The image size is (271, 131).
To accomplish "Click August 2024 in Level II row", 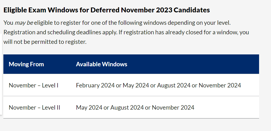I will click(x=127, y=108).
